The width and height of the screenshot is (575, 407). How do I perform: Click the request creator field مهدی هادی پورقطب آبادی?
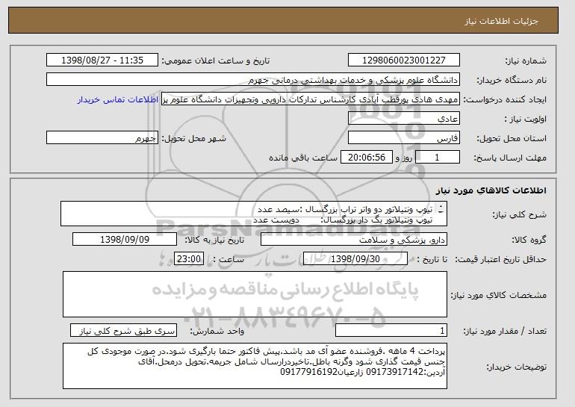click(x=311, y=99)
